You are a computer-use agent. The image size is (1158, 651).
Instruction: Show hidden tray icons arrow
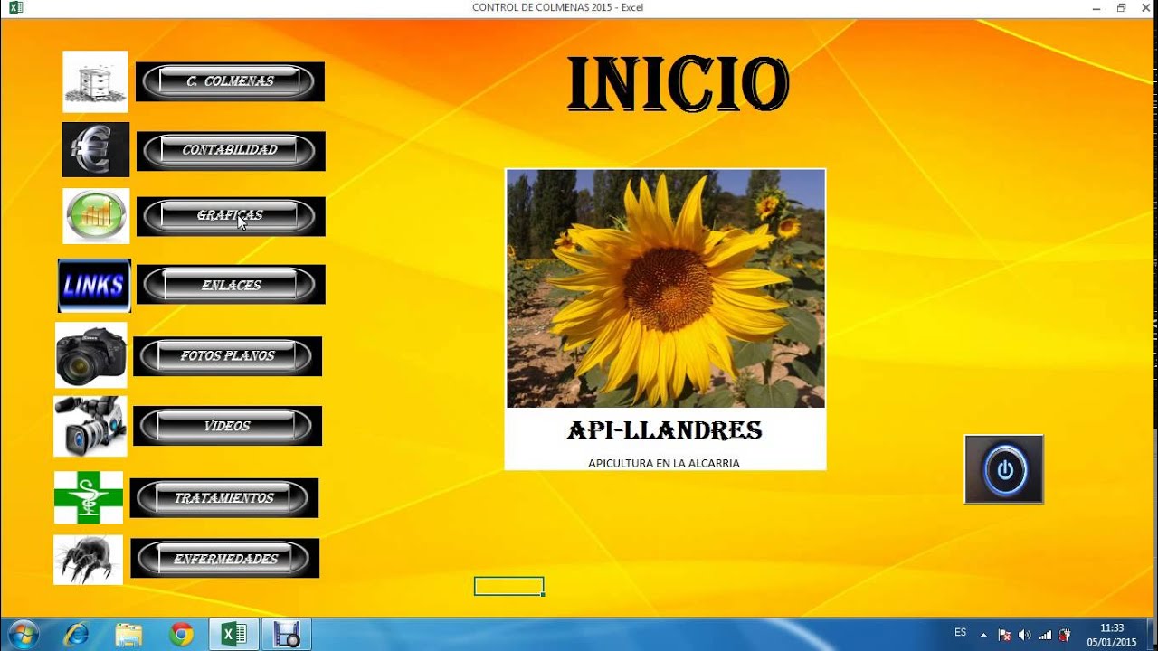click(x=983, y=635)
